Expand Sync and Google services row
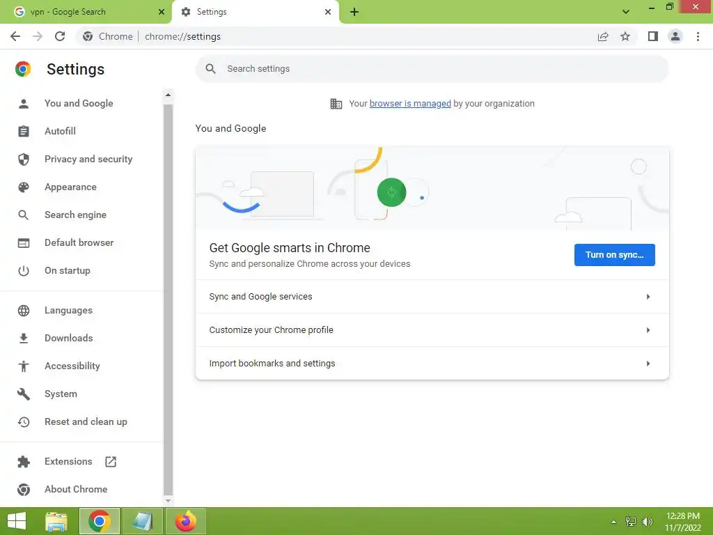This screenshot has height=535, width=713. click(x=432, y=297)
